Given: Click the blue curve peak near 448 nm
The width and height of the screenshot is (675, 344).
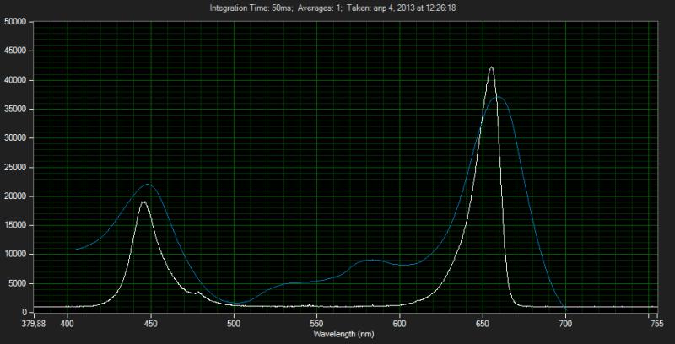Looking at the screenshot, I should (148, 184).
